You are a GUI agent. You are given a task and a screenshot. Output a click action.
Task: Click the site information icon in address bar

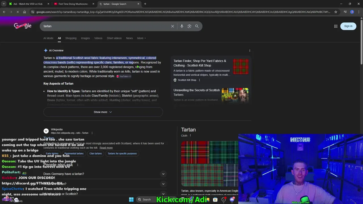(33, 12)
